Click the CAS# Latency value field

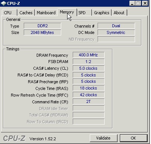[x=88, y=68]
